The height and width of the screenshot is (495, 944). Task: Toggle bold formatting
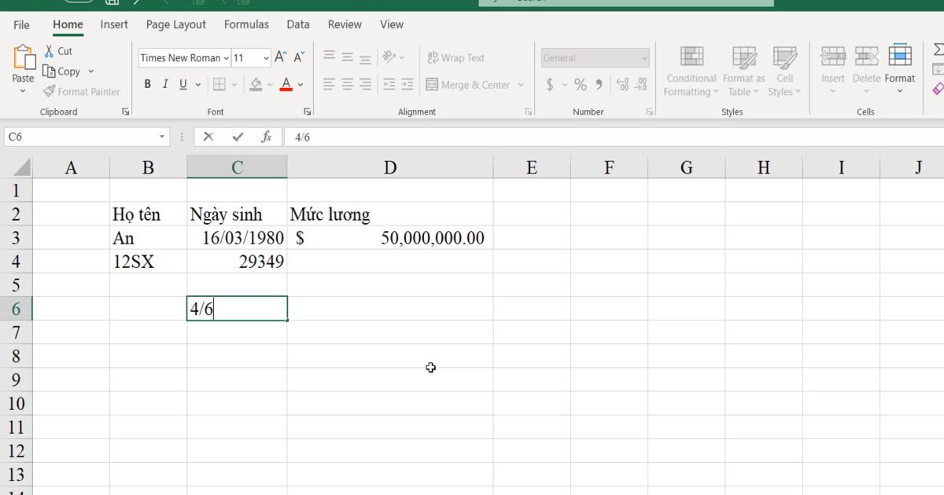coord(147,83)
